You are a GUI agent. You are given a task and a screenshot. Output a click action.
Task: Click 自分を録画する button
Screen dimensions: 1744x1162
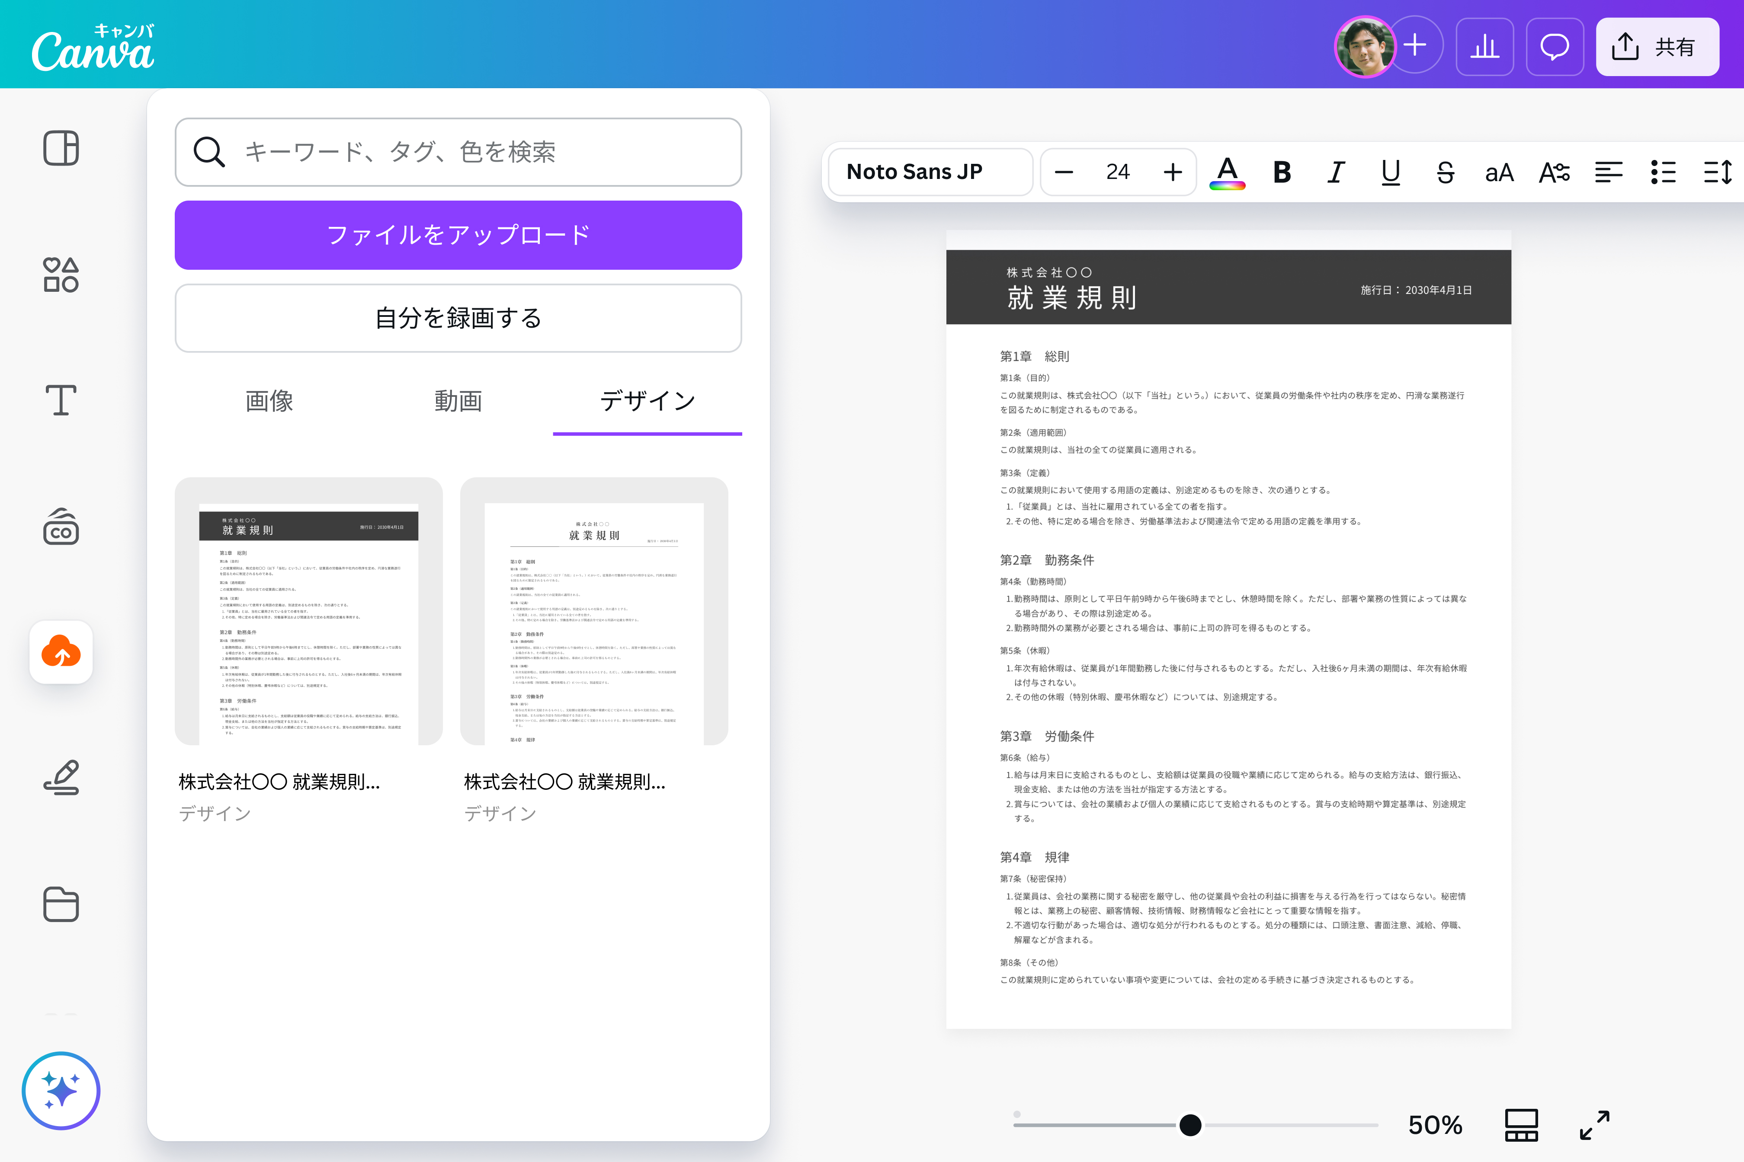[458, 318]
